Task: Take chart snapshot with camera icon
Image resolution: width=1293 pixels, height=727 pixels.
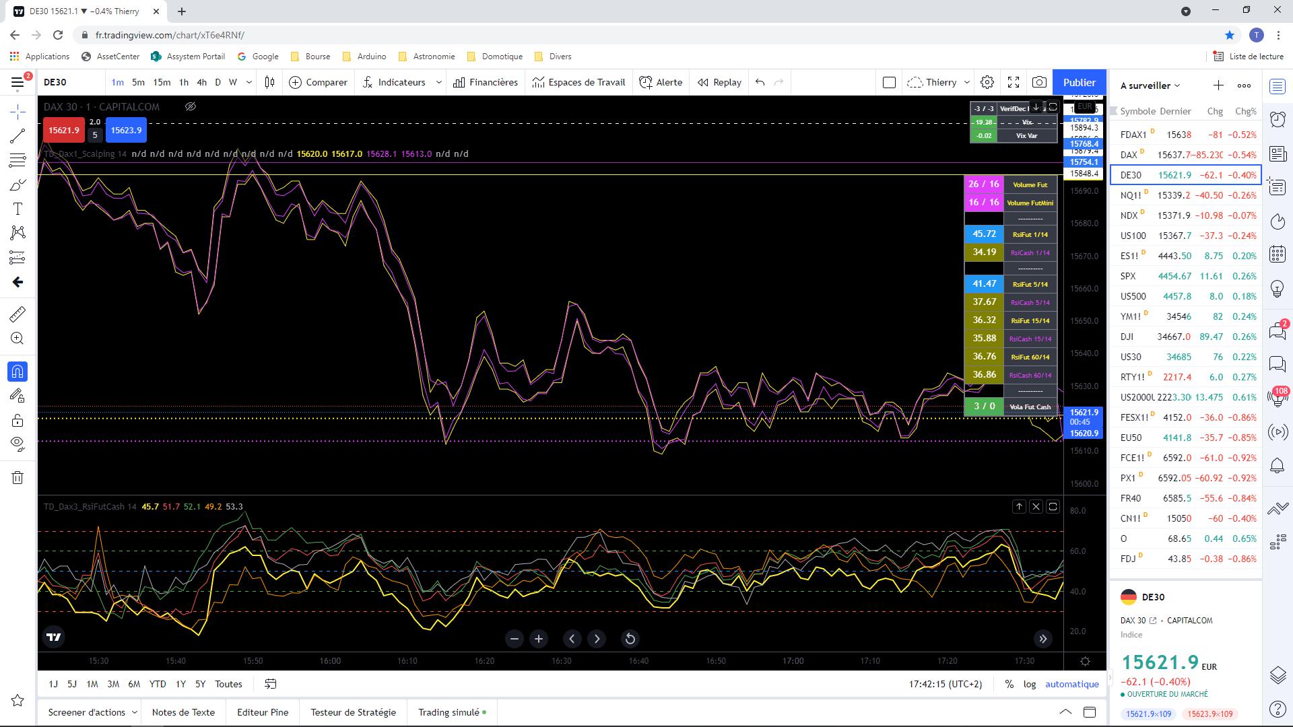Action: point(1039,82)
